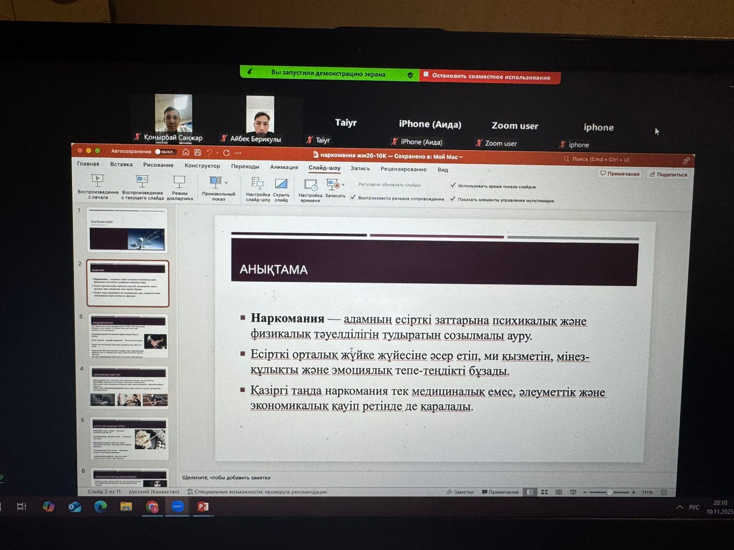Viewport: 734px width, 550px height.
Task: Click Настройка слайд-шоу setup icon
Action: pos(258,184)
